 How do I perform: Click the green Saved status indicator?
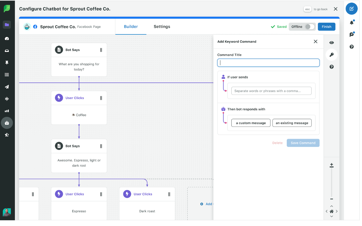[x=279, y=27]
